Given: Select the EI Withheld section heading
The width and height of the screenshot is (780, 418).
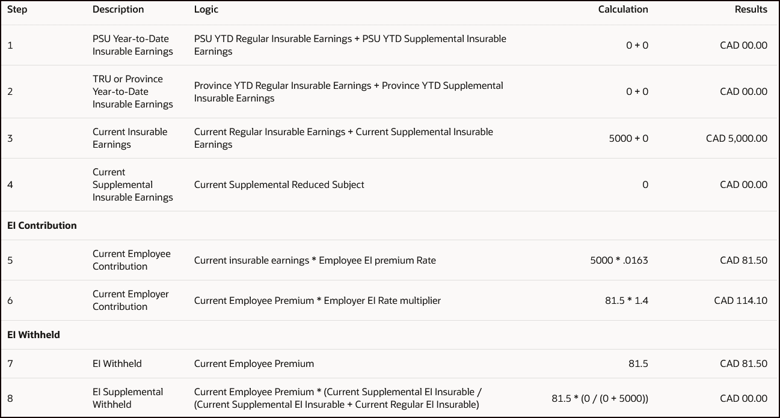Looking at the screenshot, I should [x=34, y=335].
